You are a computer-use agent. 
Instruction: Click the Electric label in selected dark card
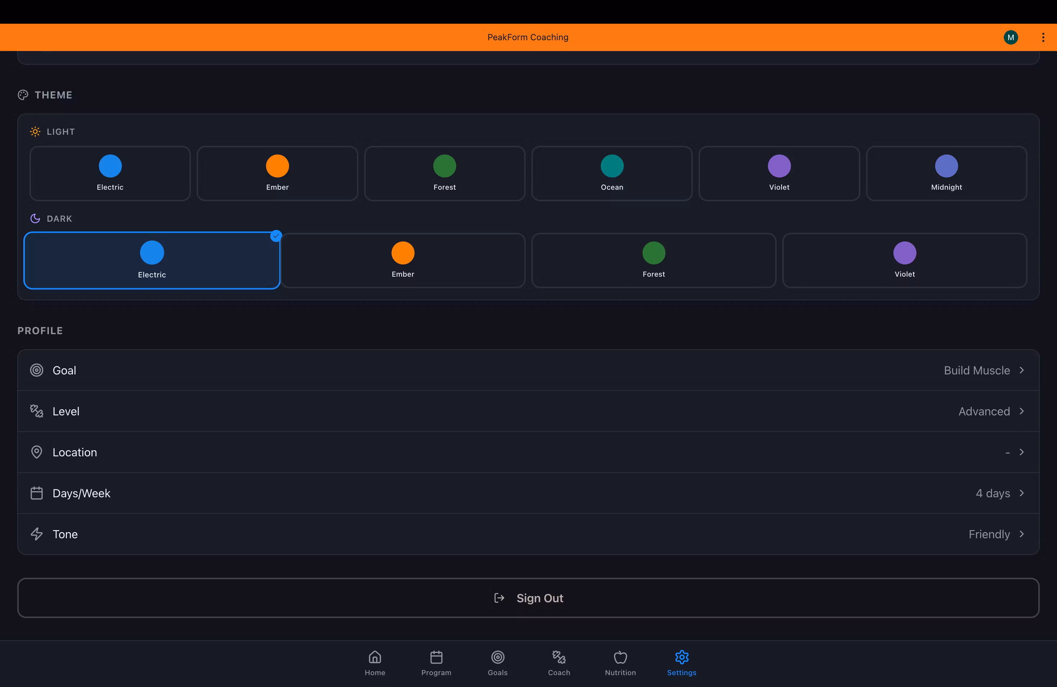tap(152, 275)
